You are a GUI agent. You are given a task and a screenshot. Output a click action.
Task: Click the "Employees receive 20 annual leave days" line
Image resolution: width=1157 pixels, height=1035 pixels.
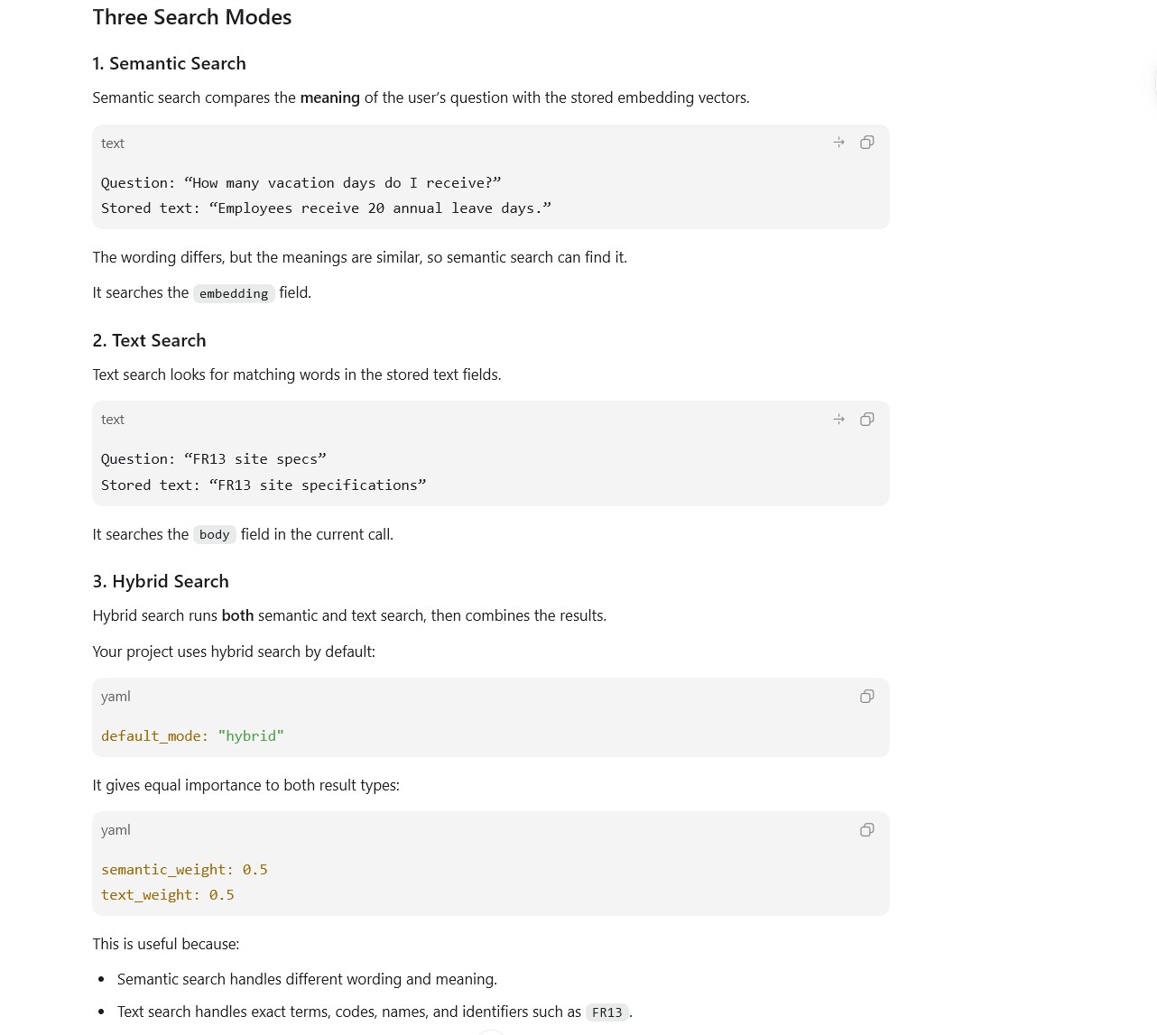click(x=326, y=208)
